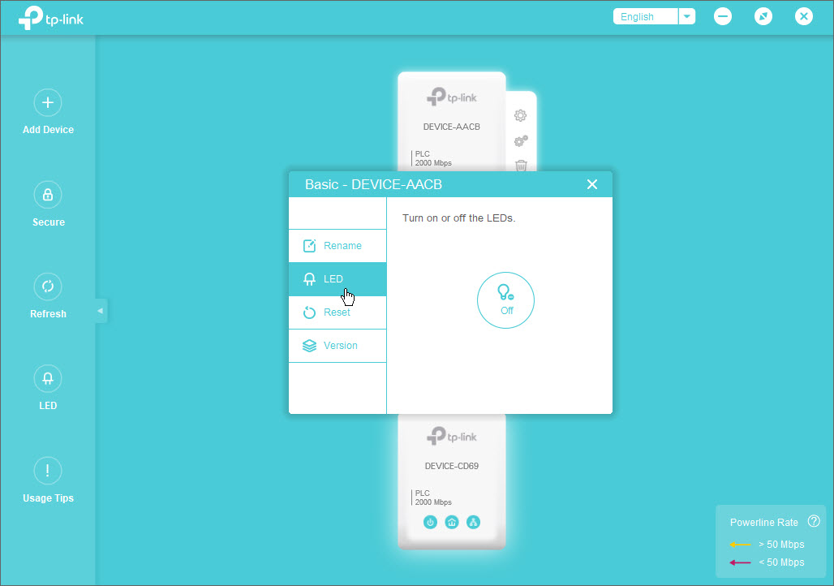Click the yellow > 50 Mbps legend arrow
Image resolution: width=834 pixels, height=586 pixels.
point(740,545)
